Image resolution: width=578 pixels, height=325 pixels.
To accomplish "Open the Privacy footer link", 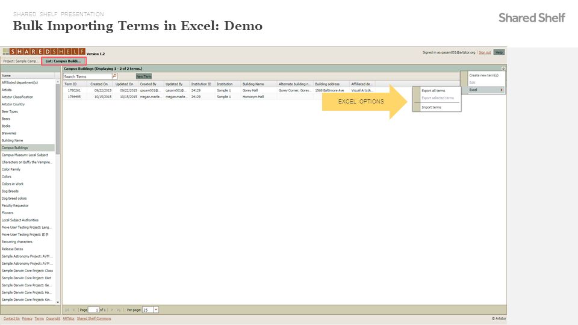I will point(27,318).
